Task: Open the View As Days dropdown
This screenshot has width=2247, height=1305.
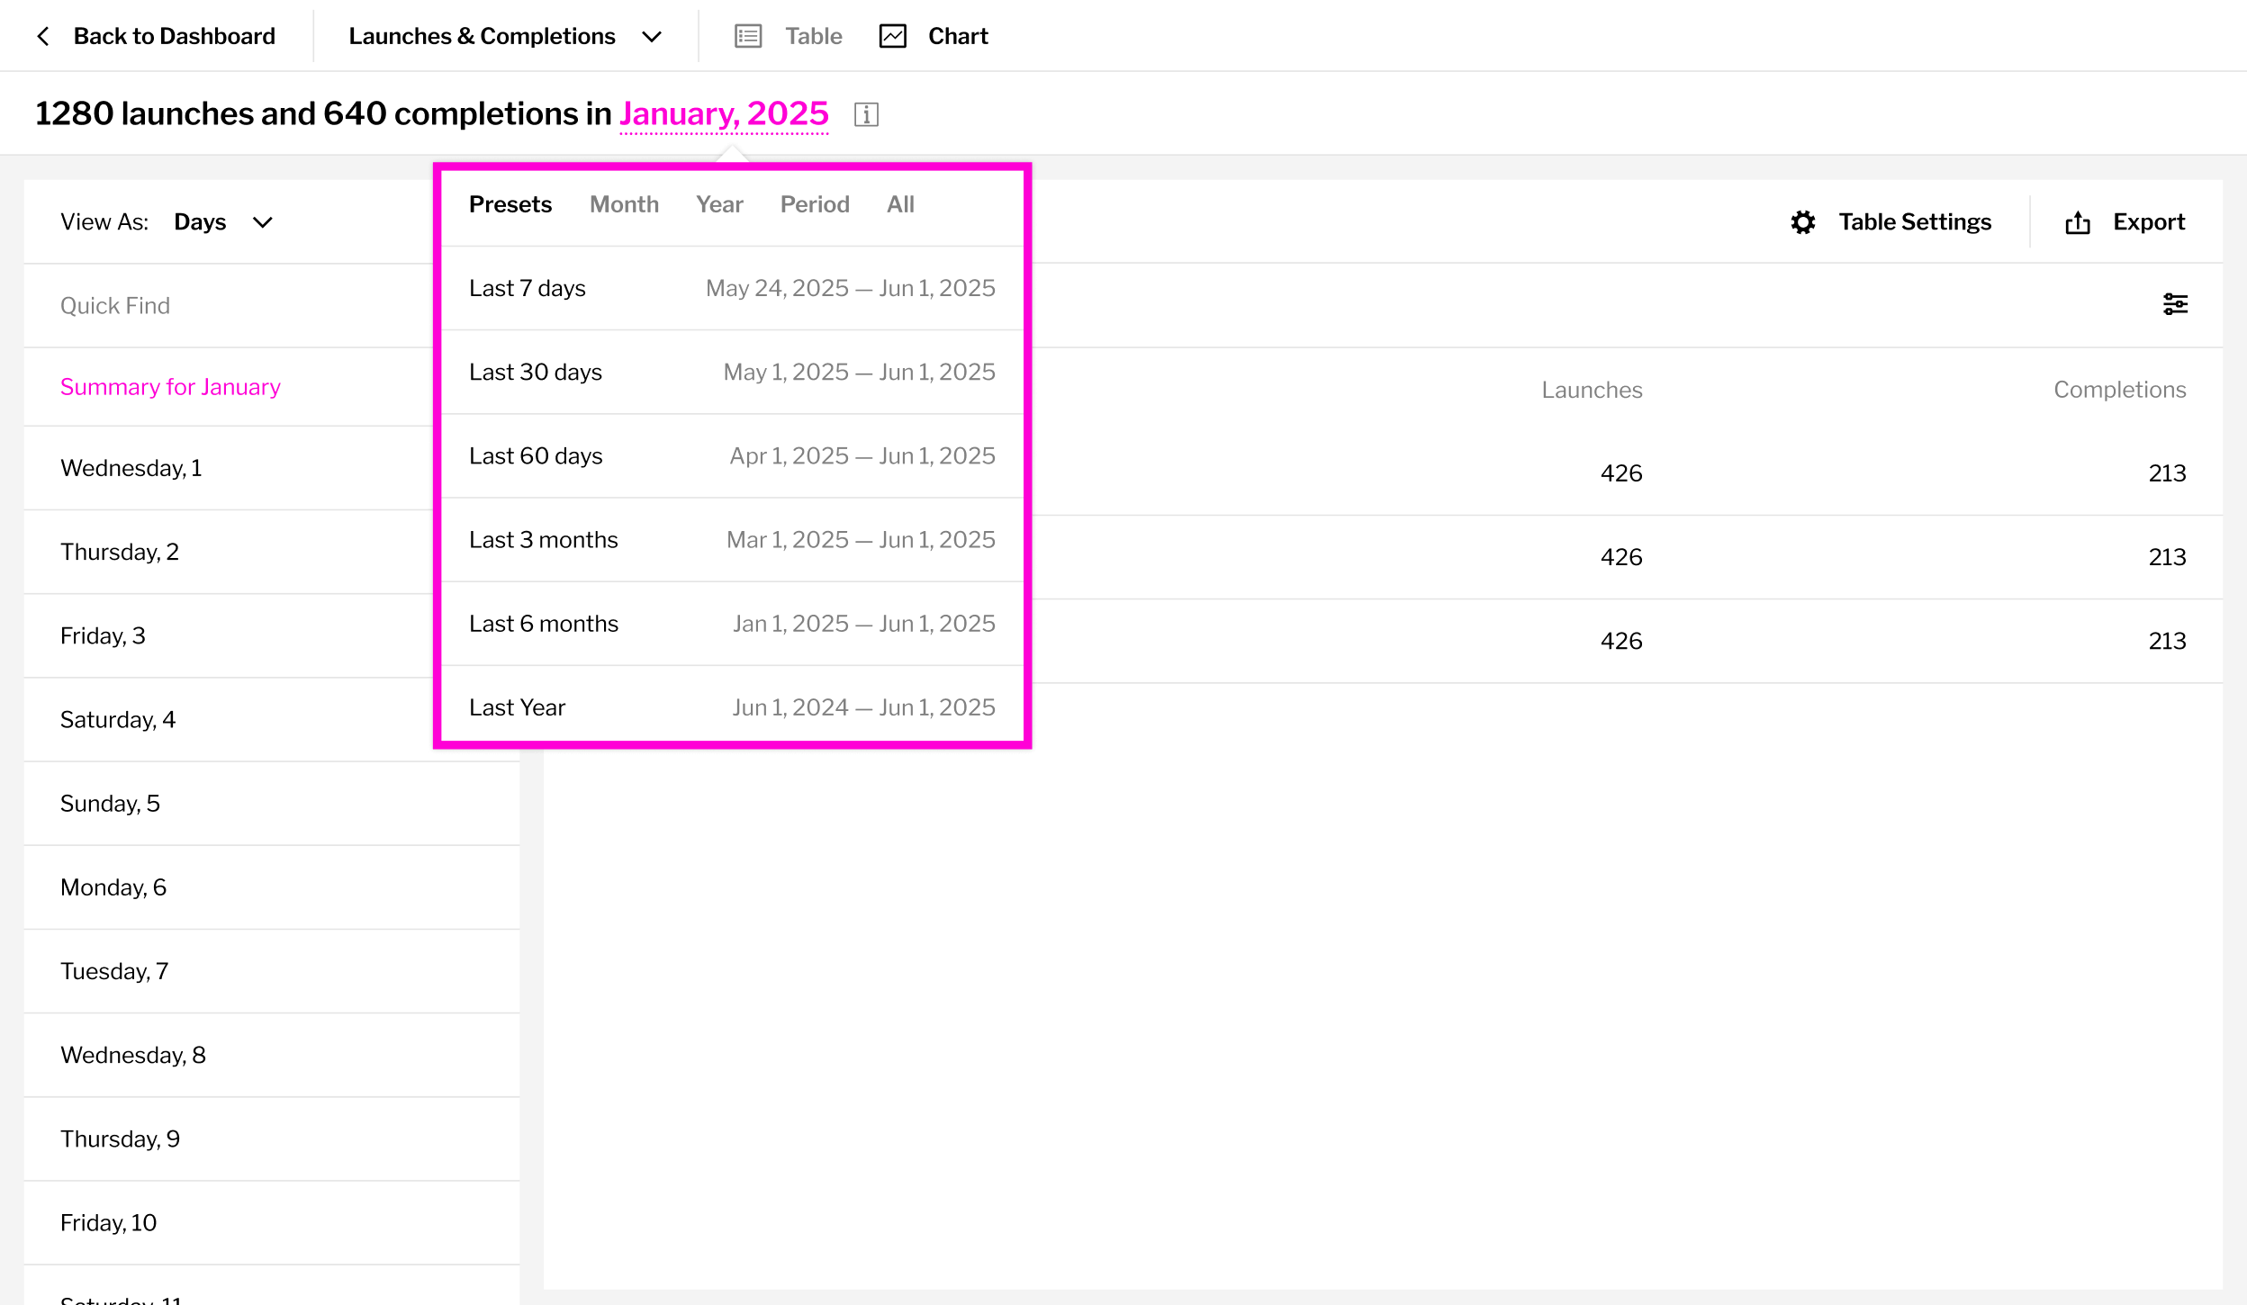Action: (x=222, y=222)
